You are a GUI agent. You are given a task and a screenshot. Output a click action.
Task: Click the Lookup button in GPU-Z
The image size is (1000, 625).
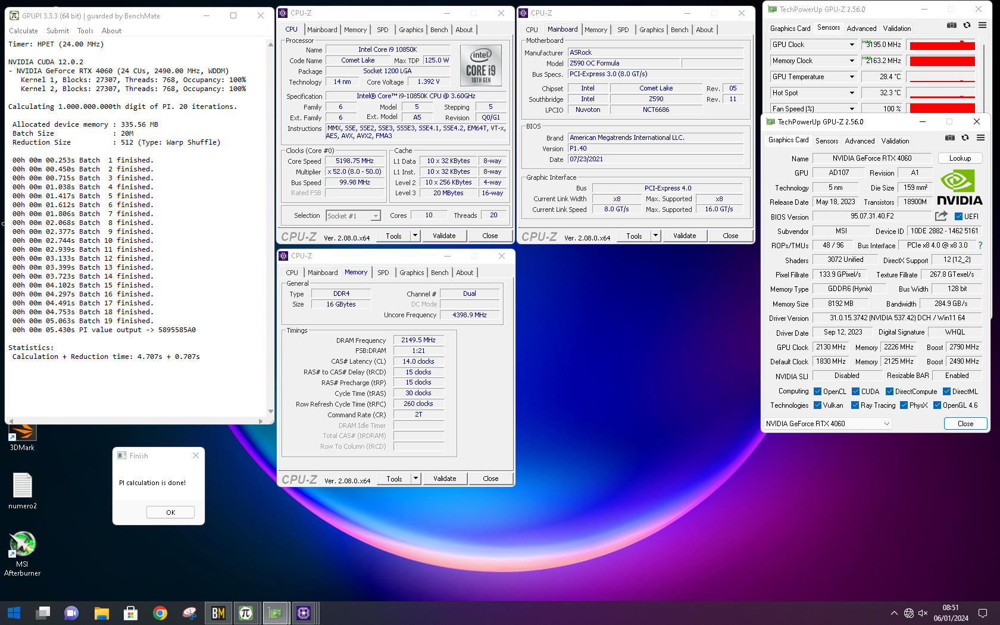960,158
